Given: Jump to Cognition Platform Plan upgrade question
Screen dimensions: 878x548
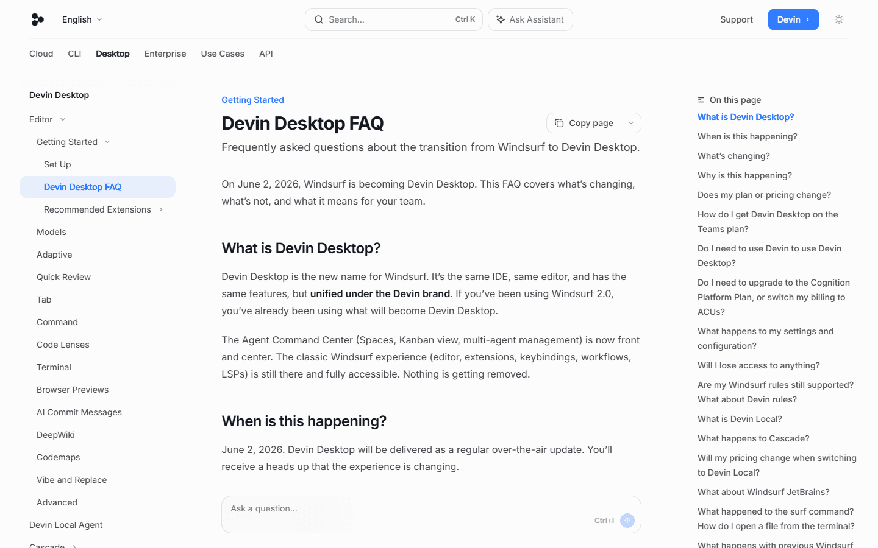Looking at the screenshot, I should point(774,297).
